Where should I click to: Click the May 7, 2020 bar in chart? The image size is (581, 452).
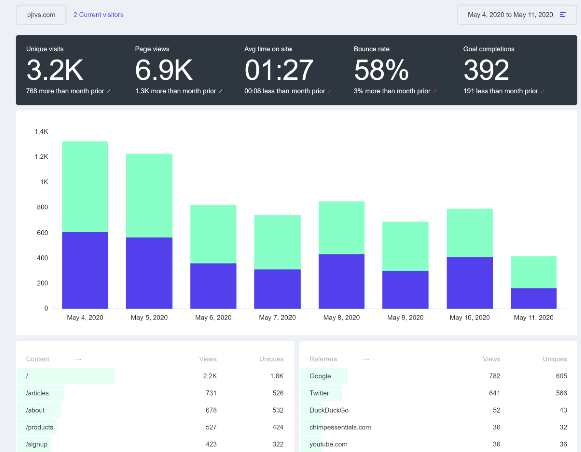277,262
